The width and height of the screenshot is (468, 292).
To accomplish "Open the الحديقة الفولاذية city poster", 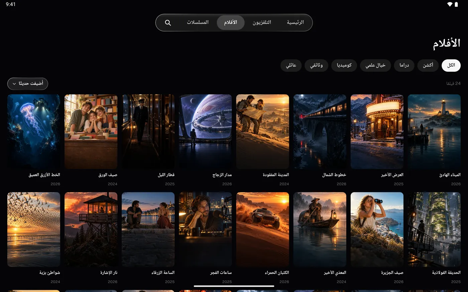I will pyautogui.click(x=434, y=229).
